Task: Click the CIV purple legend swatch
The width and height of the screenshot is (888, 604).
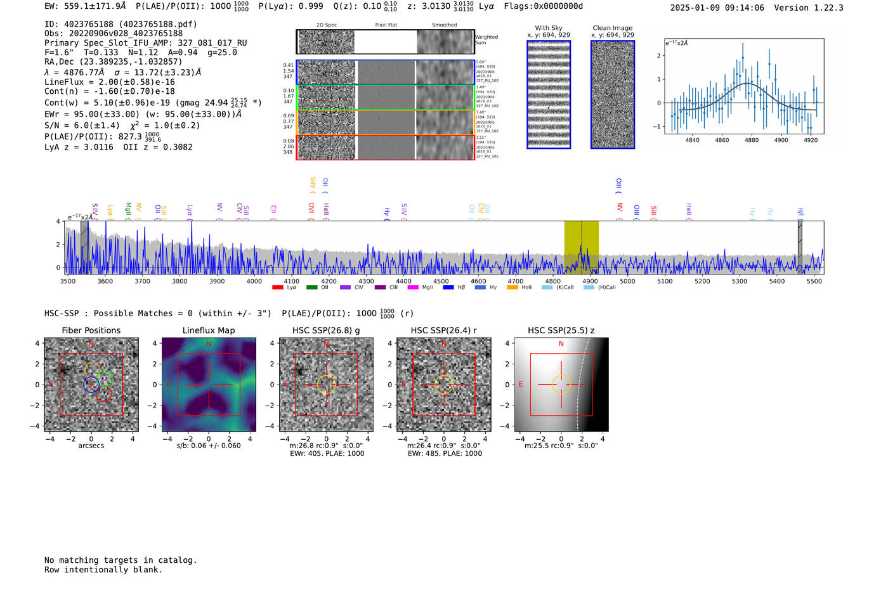Action: [x=345, y=288]
